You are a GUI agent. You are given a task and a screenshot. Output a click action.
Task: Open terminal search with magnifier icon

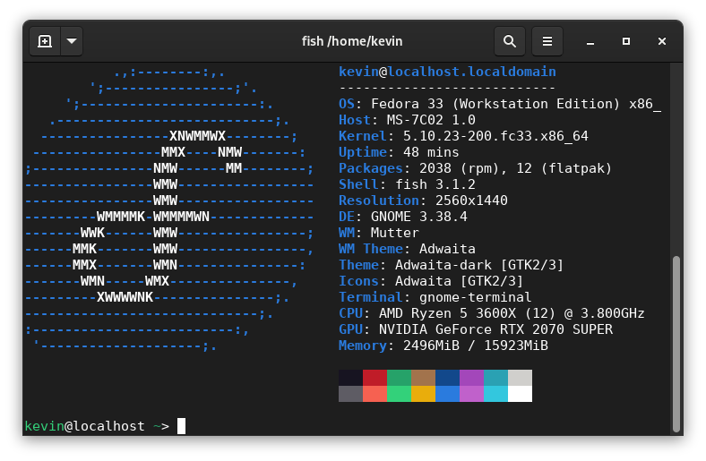click(510, 41)
